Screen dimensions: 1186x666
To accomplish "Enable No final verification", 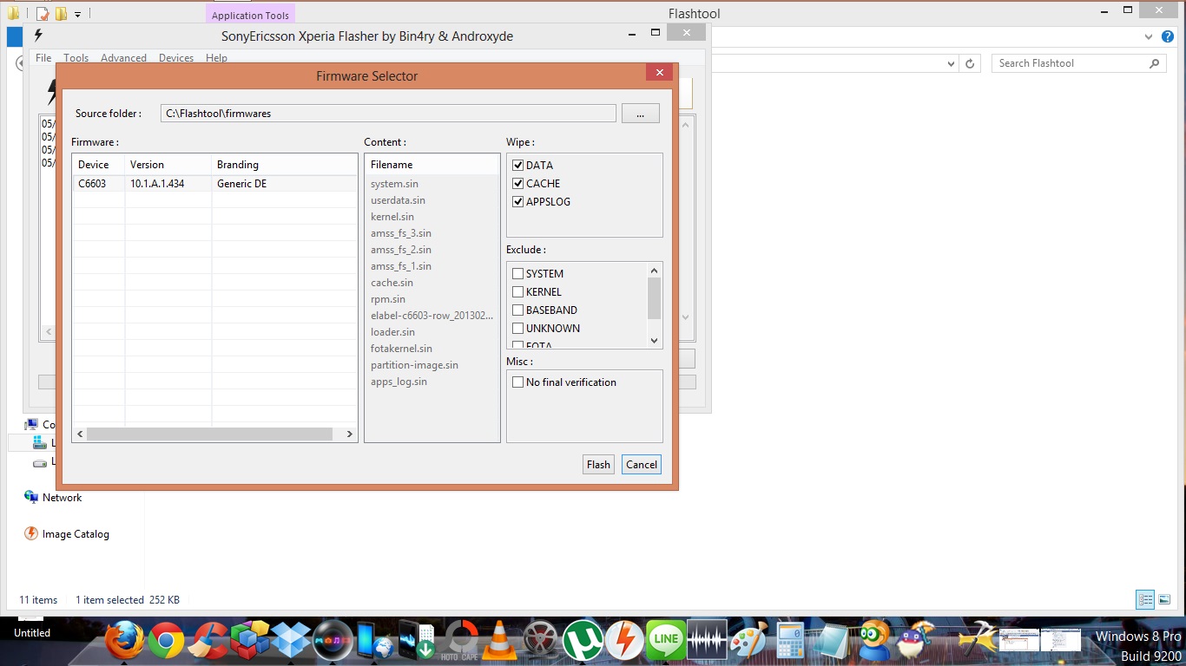I will click(518, 382).
